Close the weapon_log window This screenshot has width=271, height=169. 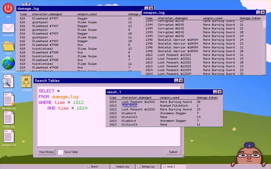[x=263, y=13]
